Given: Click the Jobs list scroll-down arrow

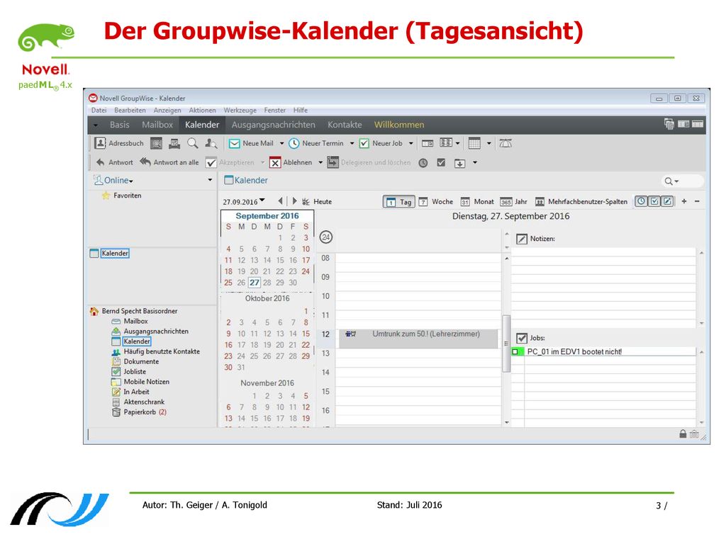Looking at the screenshot, I should [701, 422].
